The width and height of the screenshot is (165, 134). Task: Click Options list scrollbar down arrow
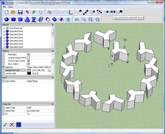(x=53, y=73)
